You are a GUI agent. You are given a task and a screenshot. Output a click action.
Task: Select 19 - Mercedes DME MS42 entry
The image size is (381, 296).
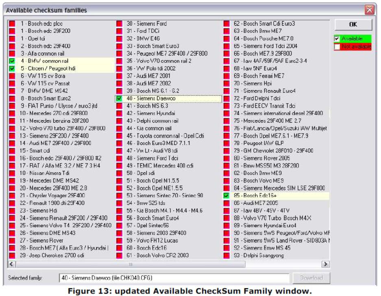click(49, 181)
